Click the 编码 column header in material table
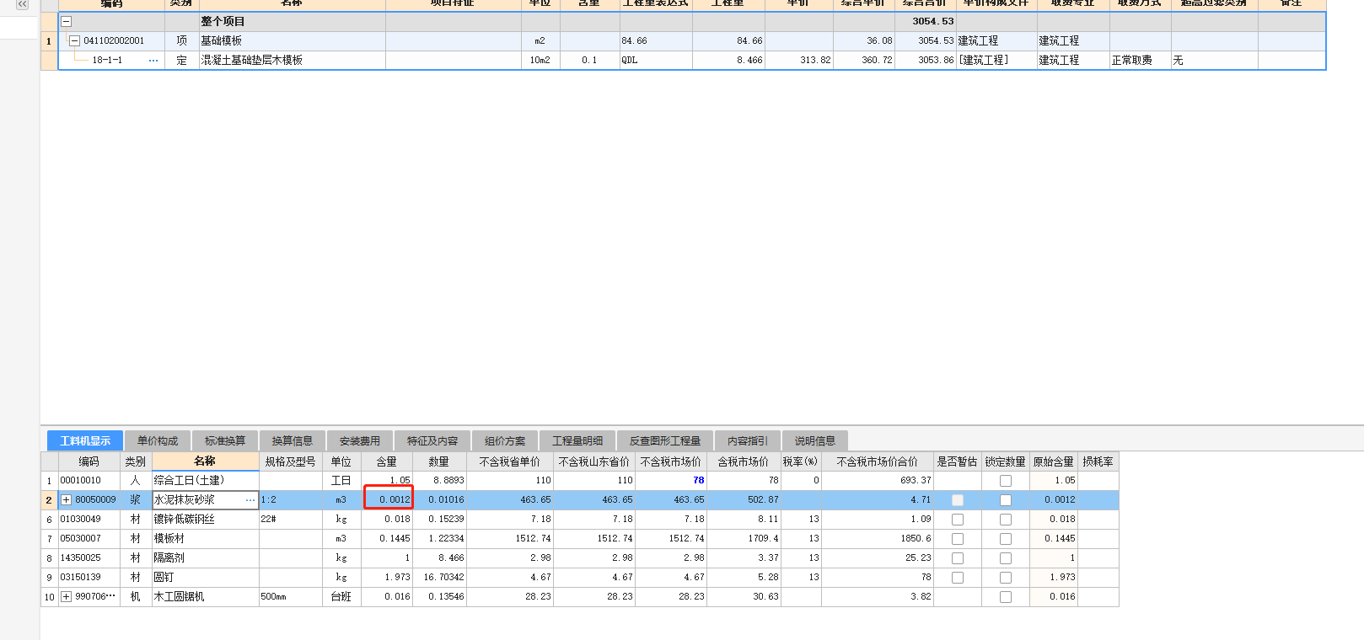 89,461
